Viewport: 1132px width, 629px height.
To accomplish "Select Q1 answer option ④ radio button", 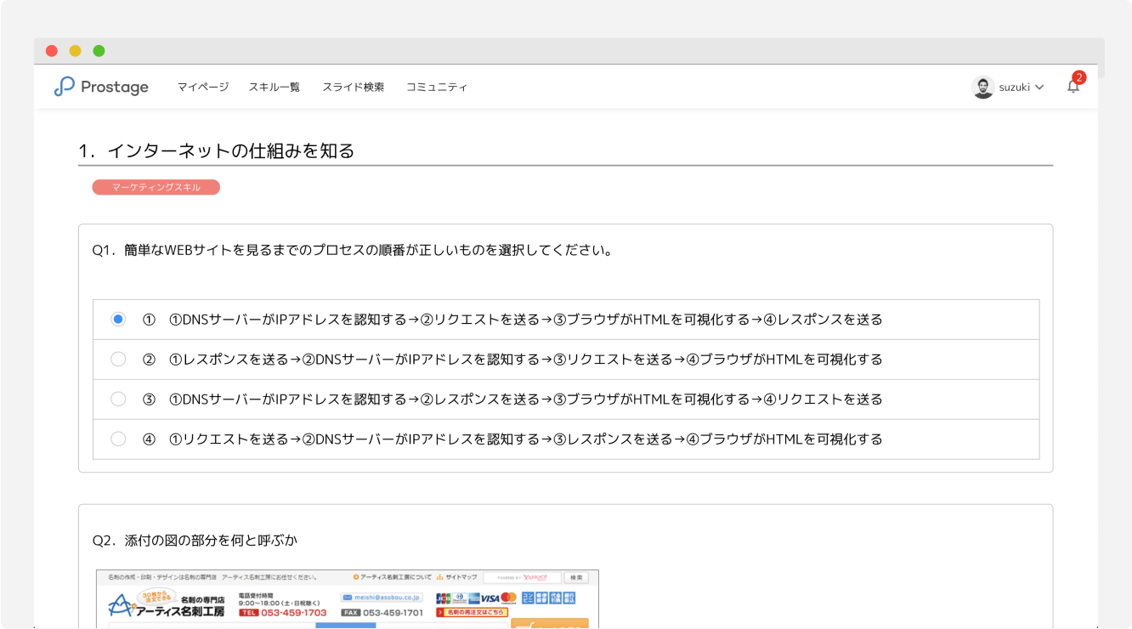I will (118, 439).
